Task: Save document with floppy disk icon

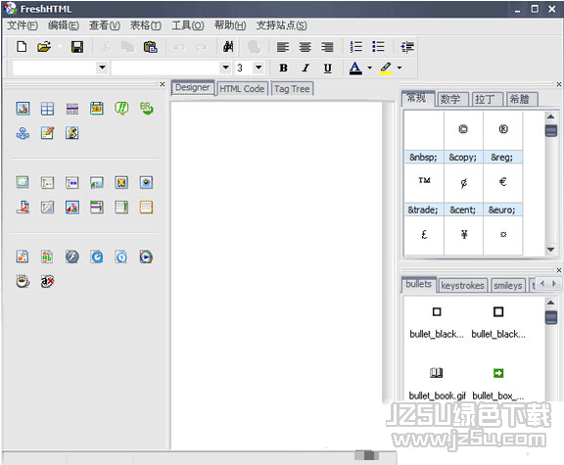Action: (x=77, y=47)
